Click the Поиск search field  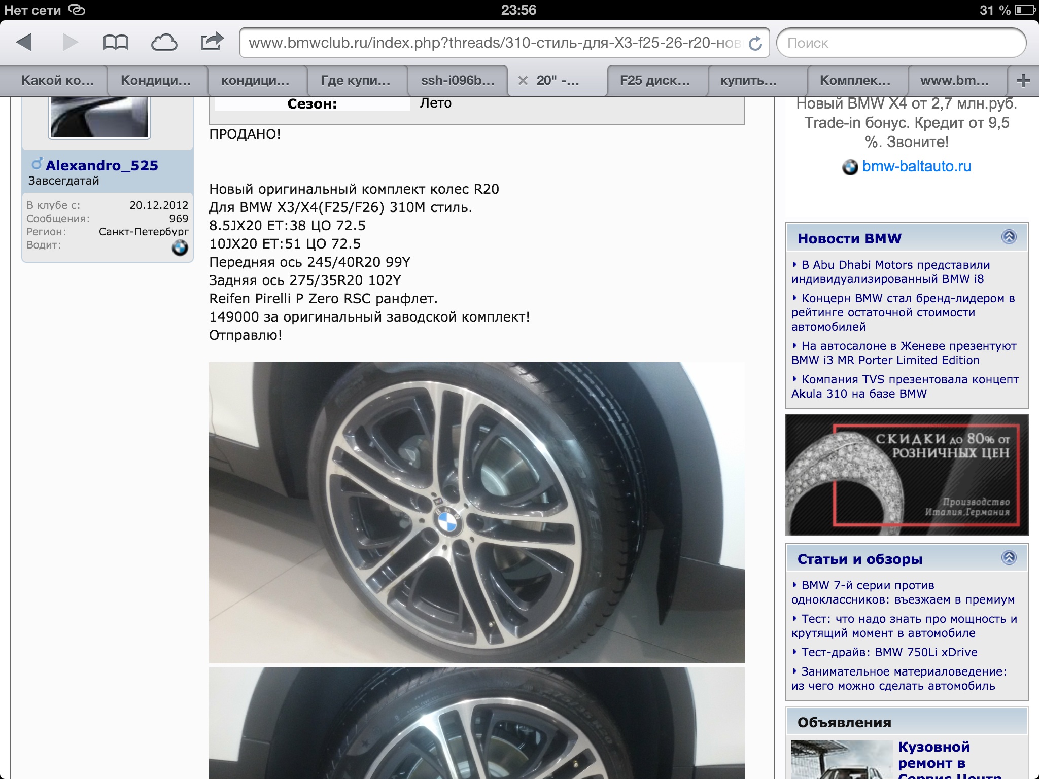(x=901, y=43)
